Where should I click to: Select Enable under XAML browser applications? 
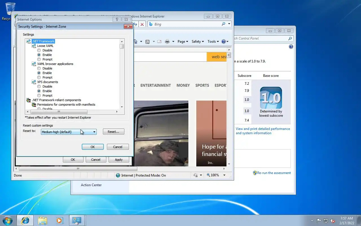39,73
